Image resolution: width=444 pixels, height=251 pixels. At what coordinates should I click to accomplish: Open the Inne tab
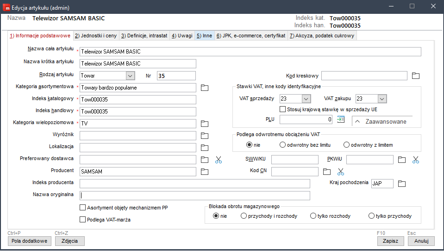205,36
